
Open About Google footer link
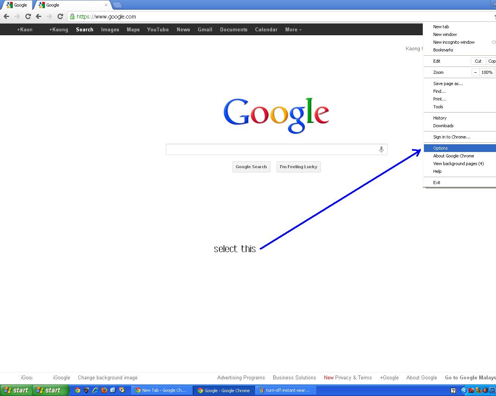[422, 378]
